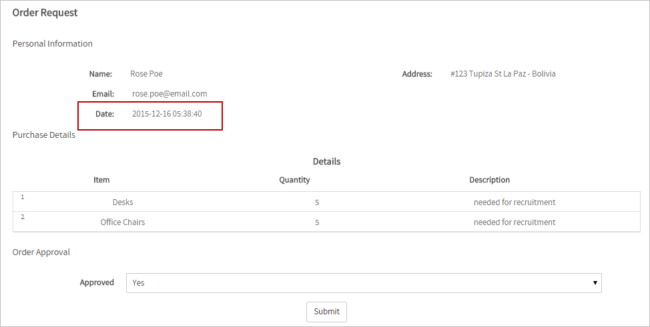Click the quantity 5 in the Office Chairs row
Screen dimensions: 650x327
pyautogui.click(x=317, y=222)
